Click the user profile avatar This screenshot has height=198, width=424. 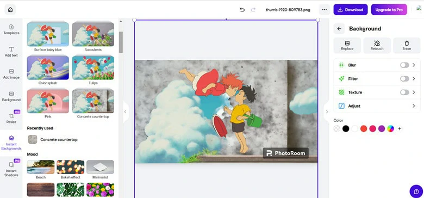click(420, 9)
